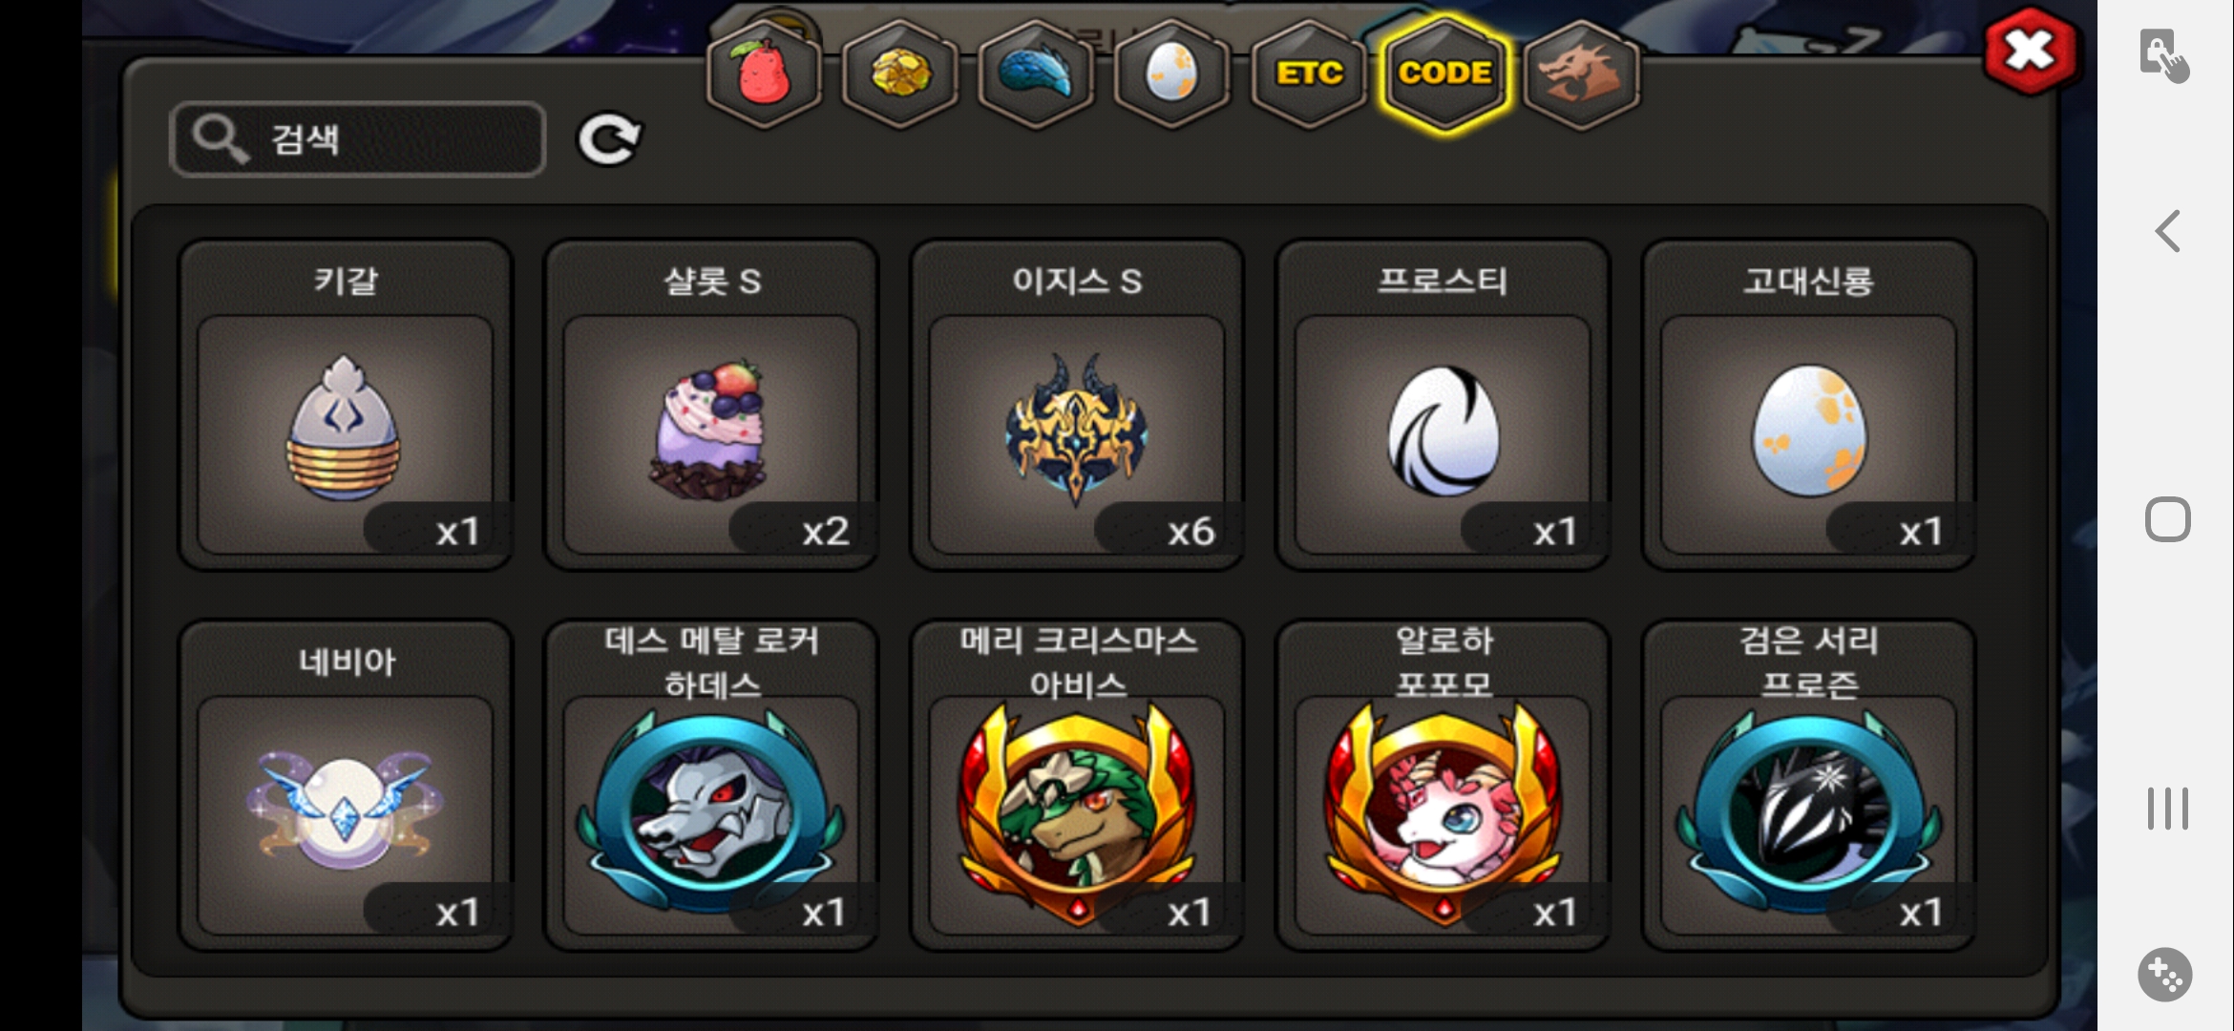The width and height of the screenshot is (2234, 1031).
Task: Open the brown dragon head category tab
Action: click(x=1581, y=74)
